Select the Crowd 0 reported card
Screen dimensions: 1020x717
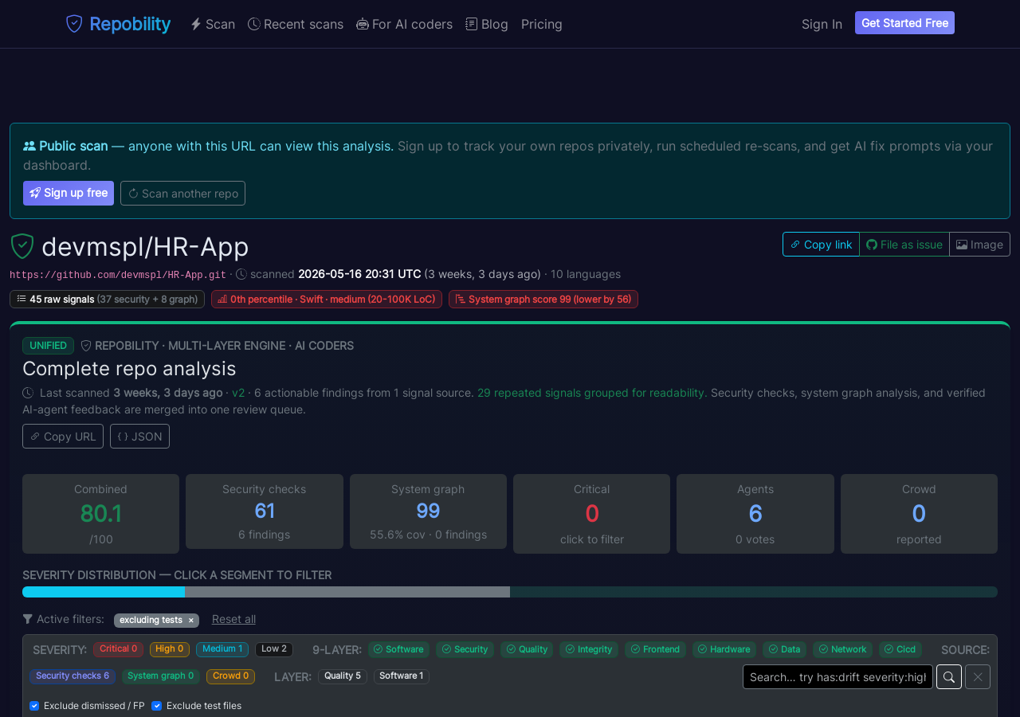pos(919,514)
